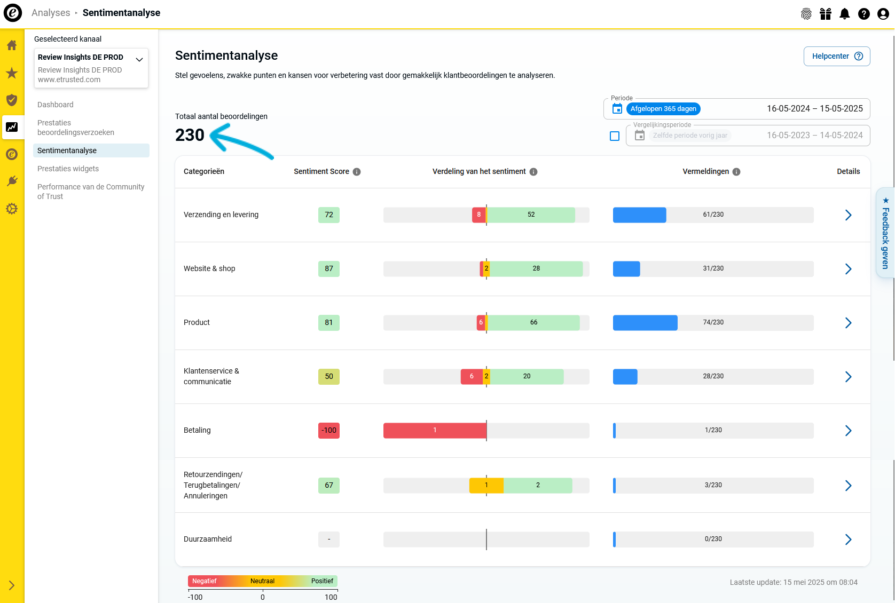Click the Sentimentanalyse breadcrumb title

pyautogui.click(x=121, y=13)
